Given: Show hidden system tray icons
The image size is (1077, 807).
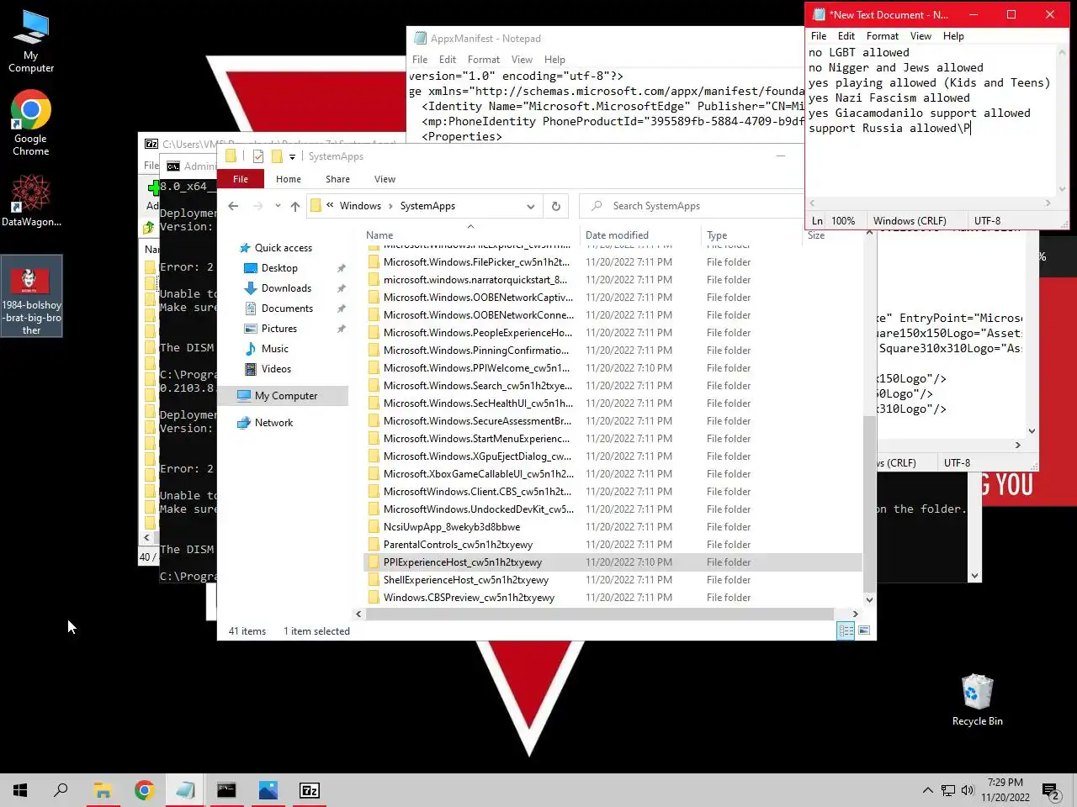Looking at the screenshot, I should (x=927, y=790).
